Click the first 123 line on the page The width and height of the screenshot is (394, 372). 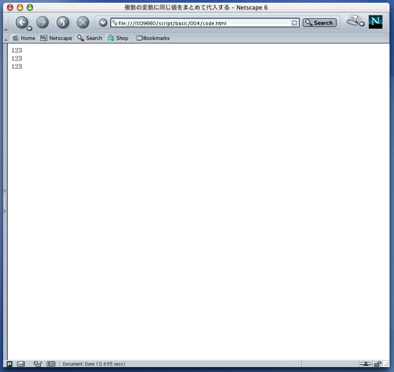point(17,50)
